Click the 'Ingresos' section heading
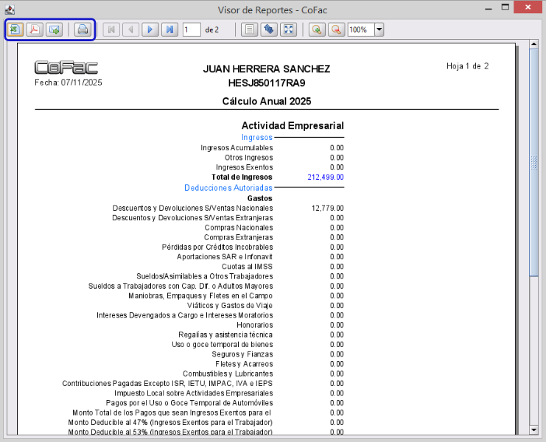546x442 pixels. coord(257,138)
